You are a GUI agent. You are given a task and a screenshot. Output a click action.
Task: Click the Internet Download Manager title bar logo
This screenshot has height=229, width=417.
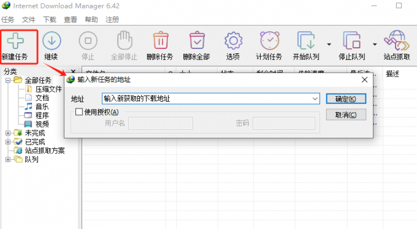[x=6, y=6]
